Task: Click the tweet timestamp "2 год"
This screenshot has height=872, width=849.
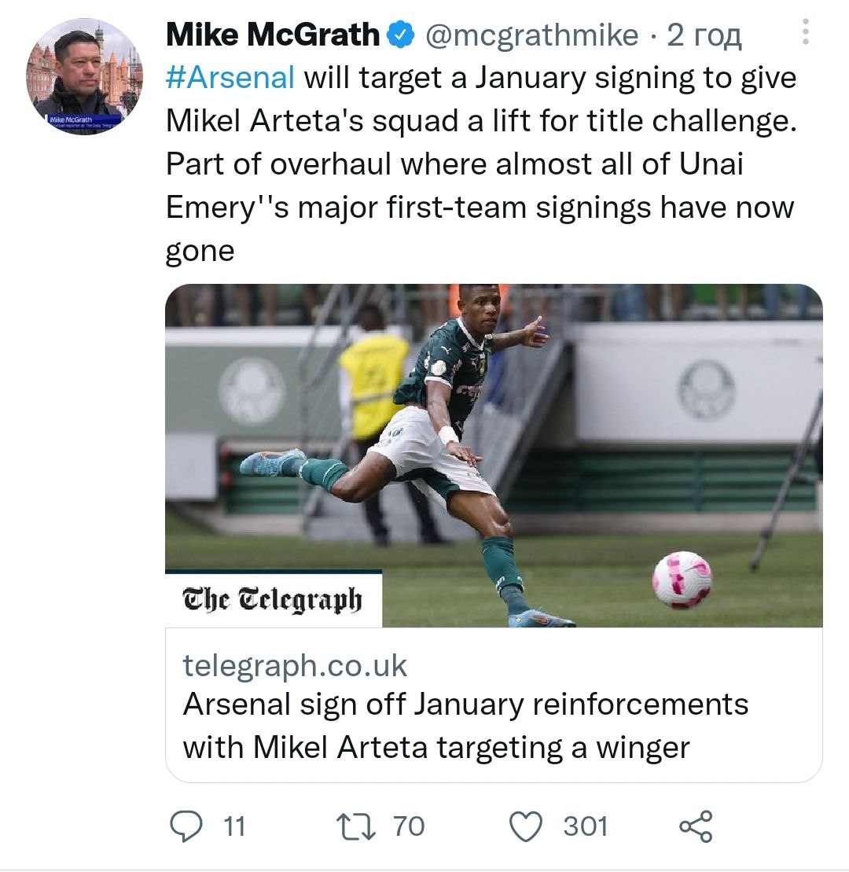Action: click(x=704, y=35)
